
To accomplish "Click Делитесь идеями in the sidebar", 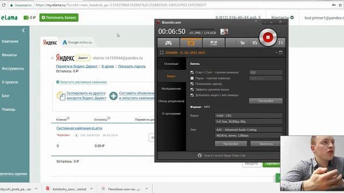I will (13, 174).
